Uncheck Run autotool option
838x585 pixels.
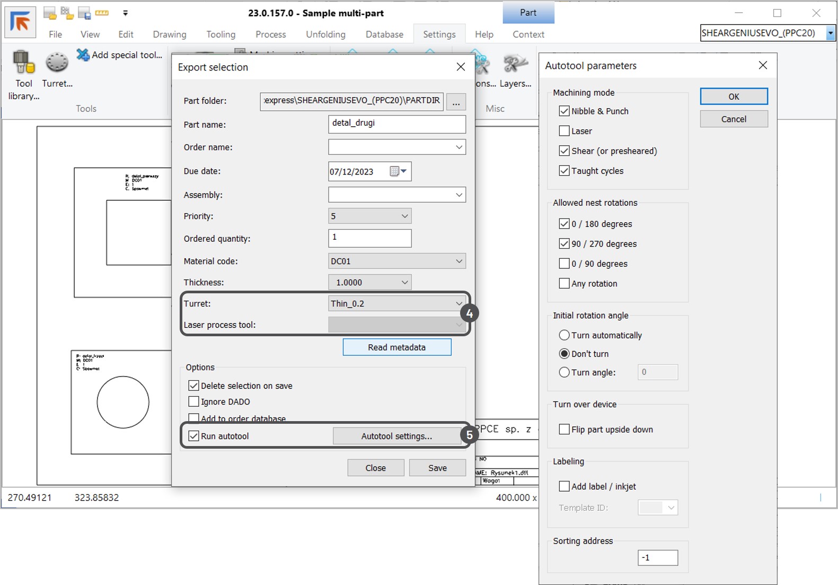coord(194,436)
